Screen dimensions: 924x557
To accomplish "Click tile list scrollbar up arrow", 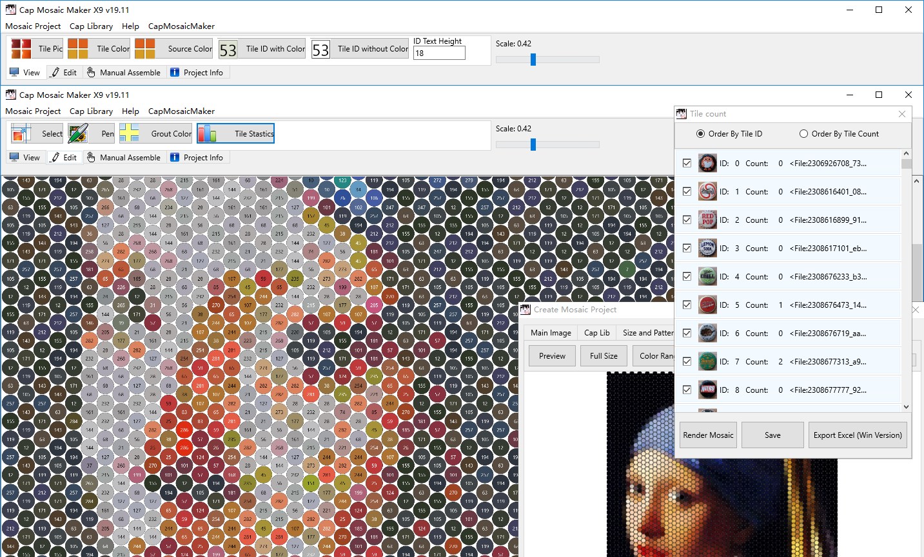I will [x=907, y=154].
